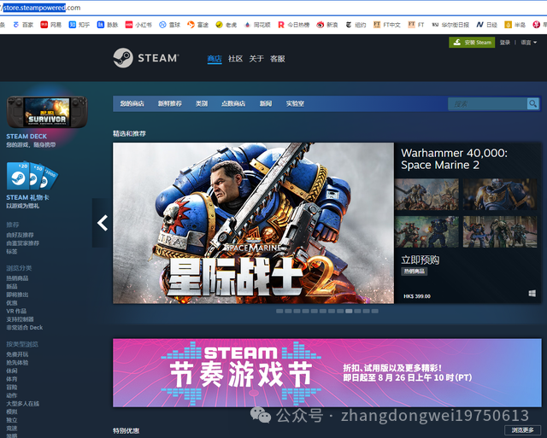
Task: Click the 浏览更多 button
Action: click(522, 430)
